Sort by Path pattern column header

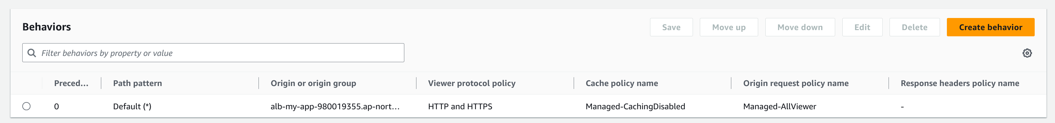coord(138,83)
